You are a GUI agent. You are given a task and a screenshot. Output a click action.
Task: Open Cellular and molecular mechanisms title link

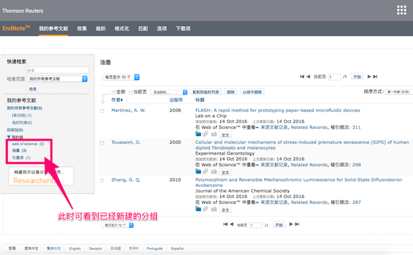click(302, 145)
